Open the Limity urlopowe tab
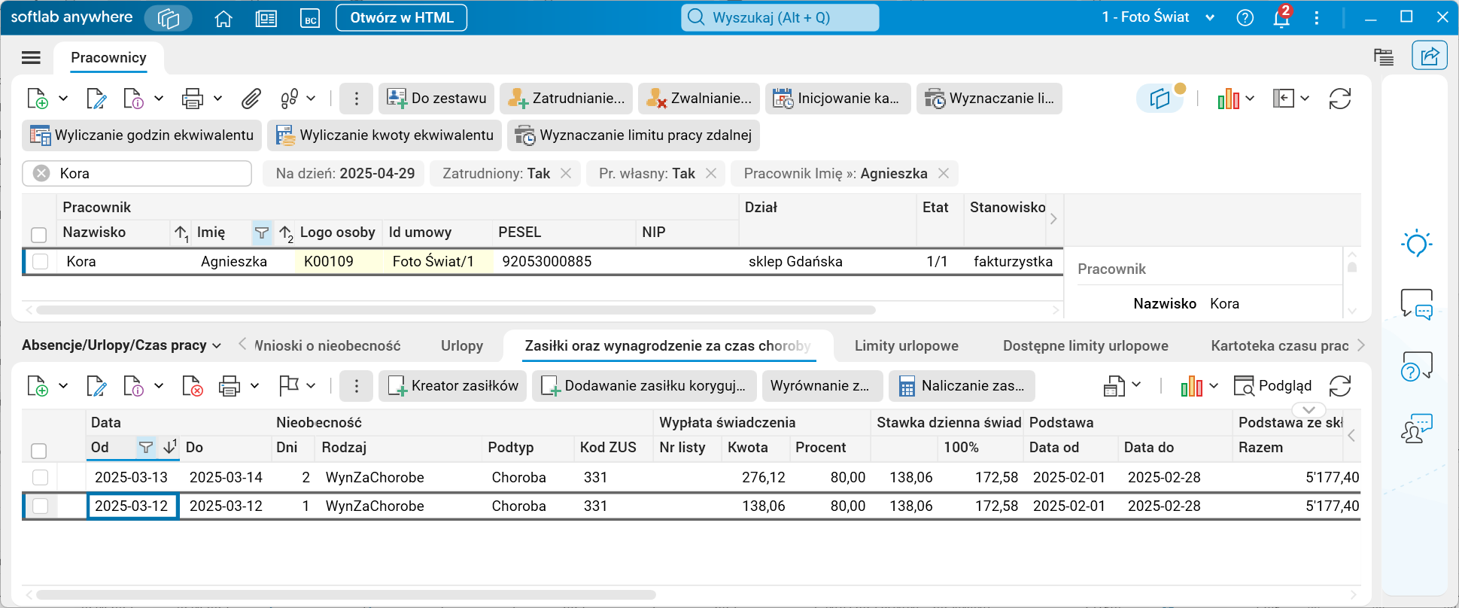Viewport: 1459px width, 608px height. click(x=907, y=345)
